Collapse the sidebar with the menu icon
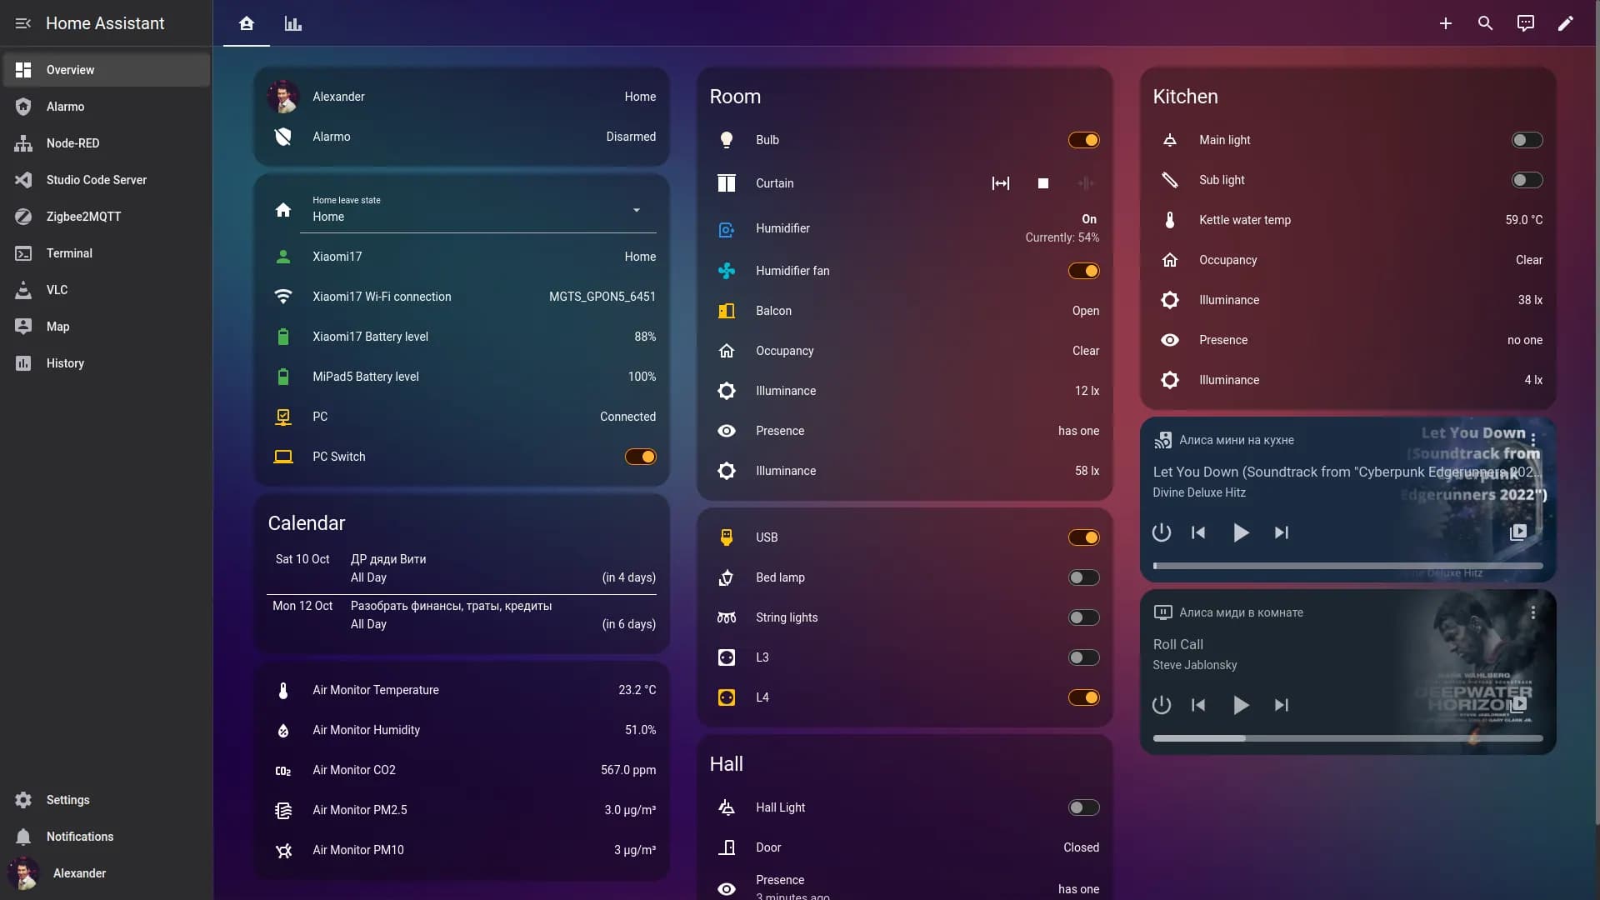The width and height of the screenshot is (1600, 900). (23, 23)
